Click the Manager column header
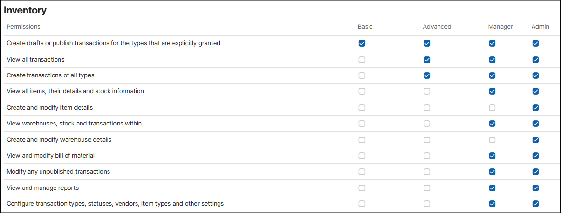Viewport: 561px width, 213px height. 500,27
